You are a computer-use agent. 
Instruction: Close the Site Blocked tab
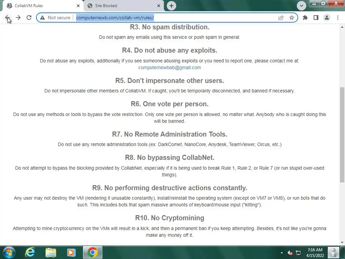159,6
